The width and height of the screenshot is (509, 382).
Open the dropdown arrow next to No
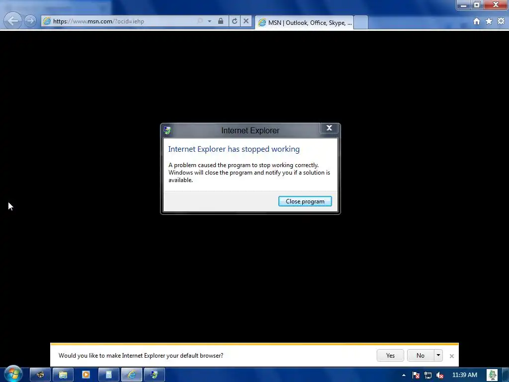point(438,355)
